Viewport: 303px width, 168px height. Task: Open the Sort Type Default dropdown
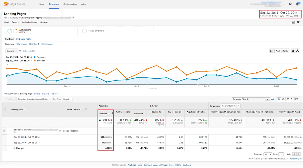(x=67, y=99)
